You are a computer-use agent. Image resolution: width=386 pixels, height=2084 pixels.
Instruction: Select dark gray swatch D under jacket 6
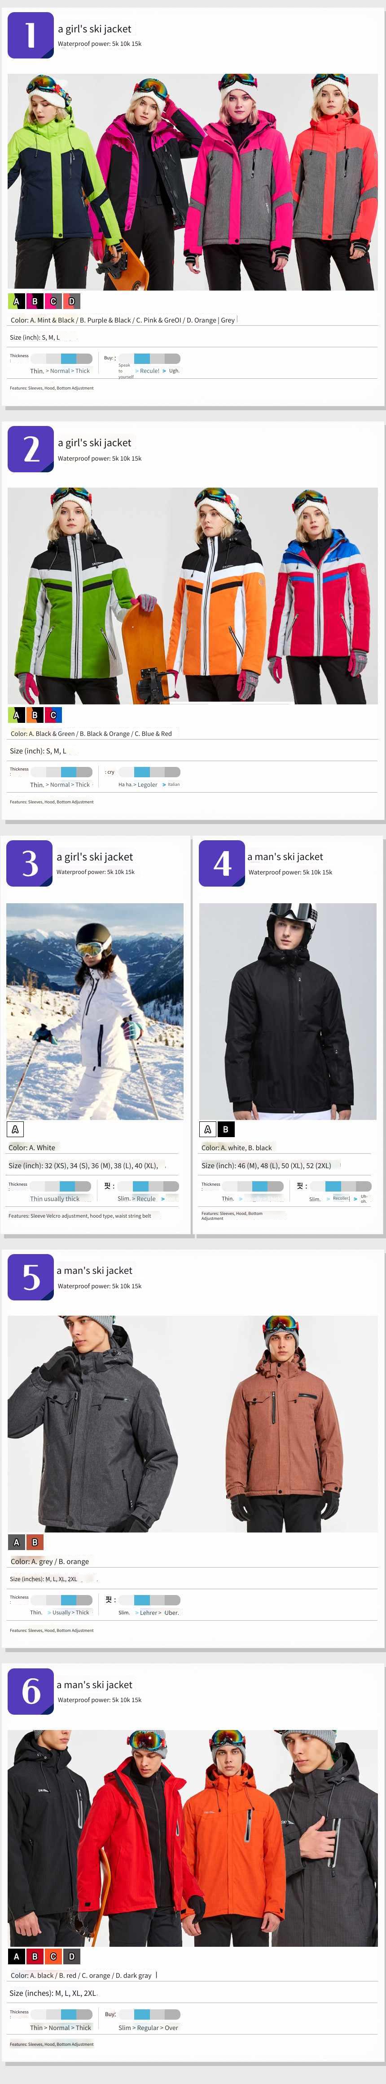[72, 1957]
